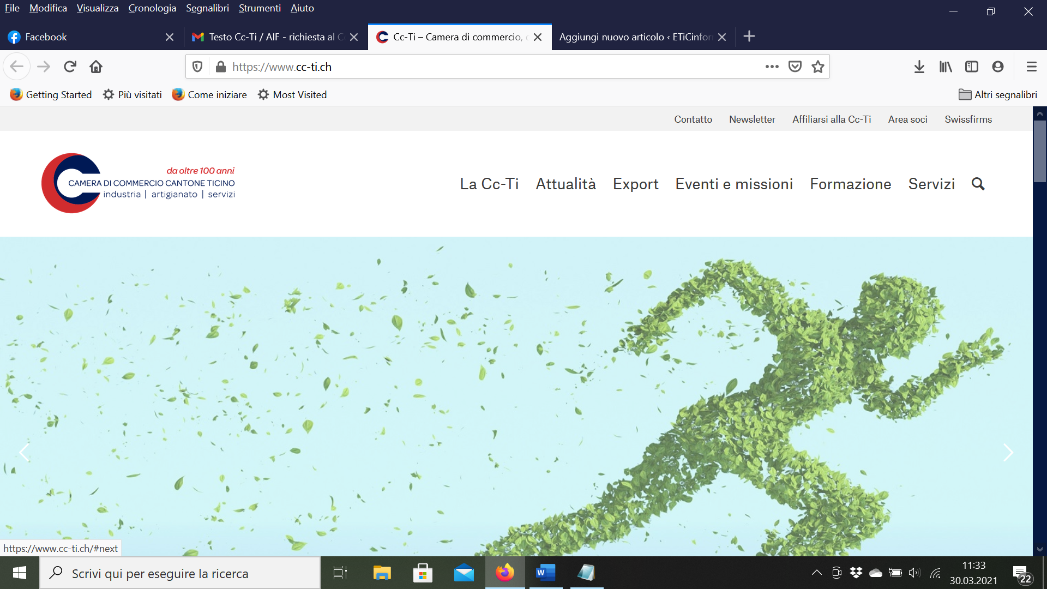This screenshot has width=1047, height=589.
Task: Click the website search magnifier icon
Action: (x=978, y=184)
